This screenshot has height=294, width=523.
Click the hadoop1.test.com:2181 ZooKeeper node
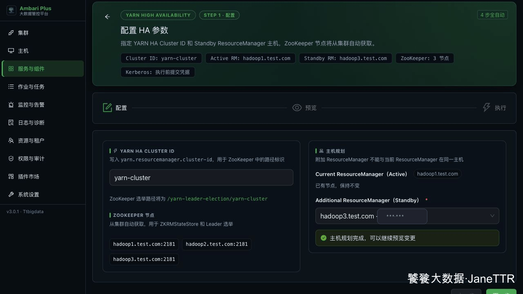click(x=144, y=244)
